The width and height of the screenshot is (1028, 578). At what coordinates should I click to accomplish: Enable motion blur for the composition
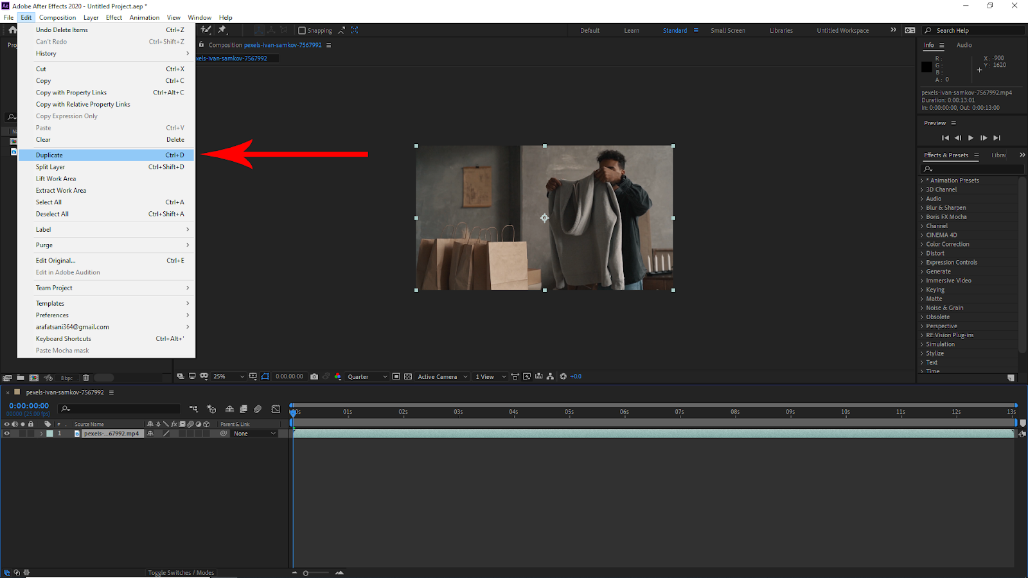[x=258, y=409]
